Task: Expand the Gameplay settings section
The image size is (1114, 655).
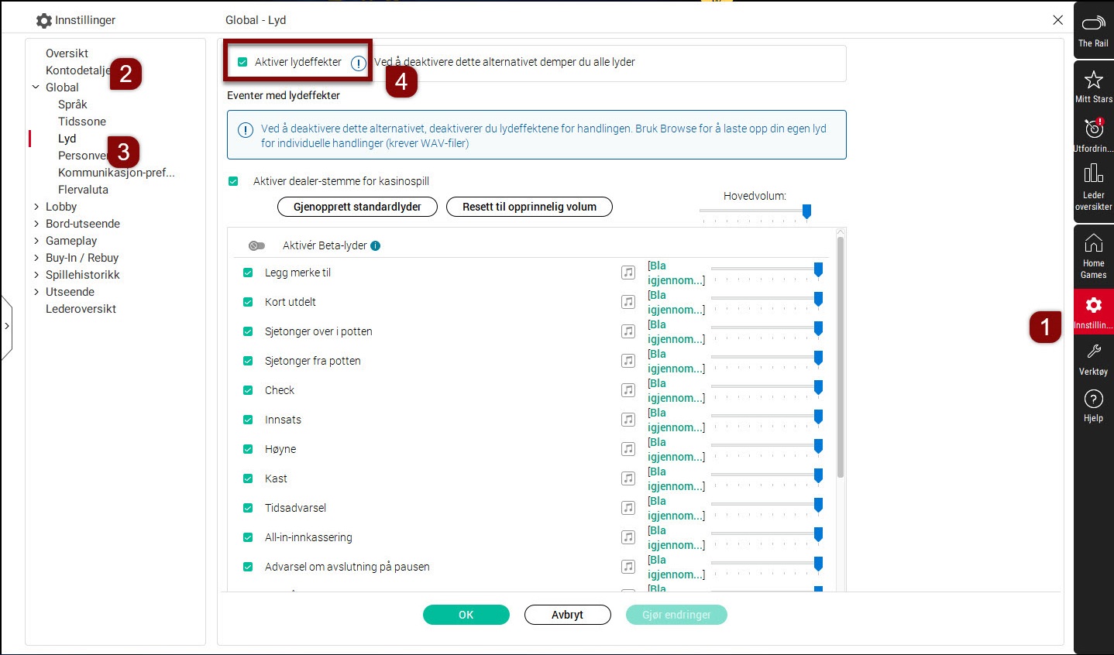Action: pyautogui.click(x=36, y=241)
